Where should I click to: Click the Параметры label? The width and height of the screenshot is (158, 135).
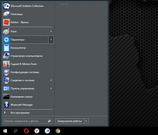click(x=18, y=40)
